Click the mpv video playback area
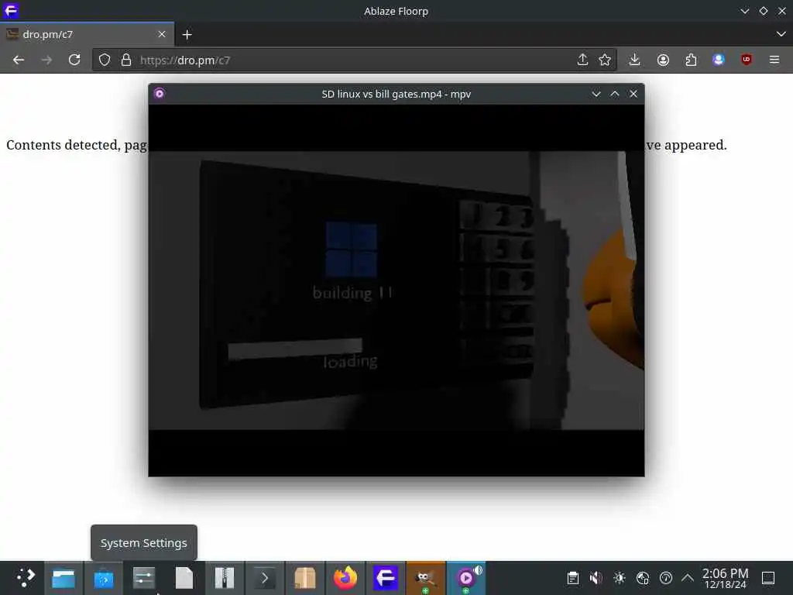Screen dimensions: 793x595 [x=396, y=291]
